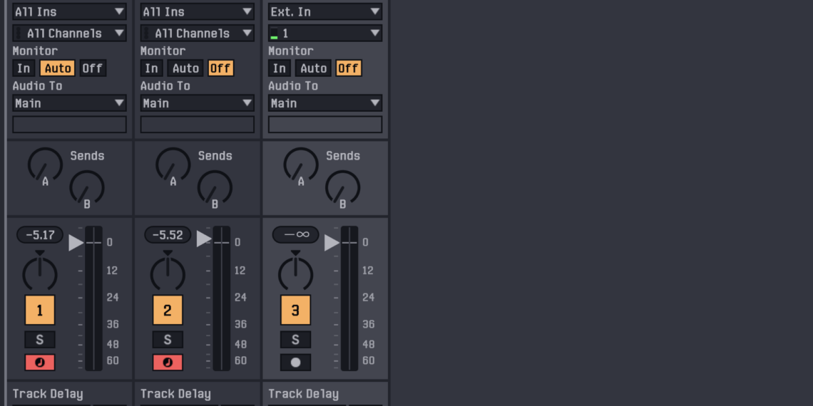
Task: Click track 2's red record arm button
Action: tap(167, 362)
